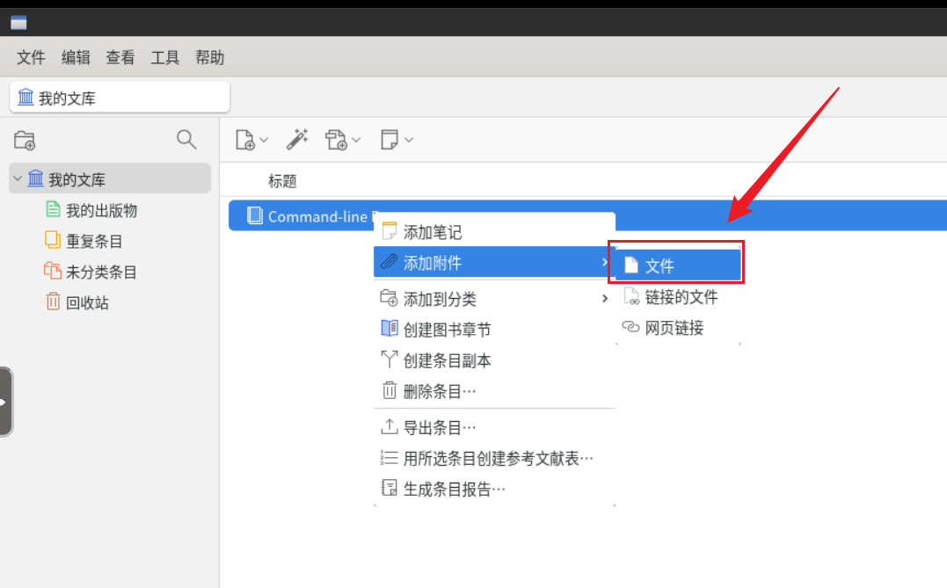Select 未分类条目 in the sidebar
Screen dimensions: 947x588
tap(101, 272)
